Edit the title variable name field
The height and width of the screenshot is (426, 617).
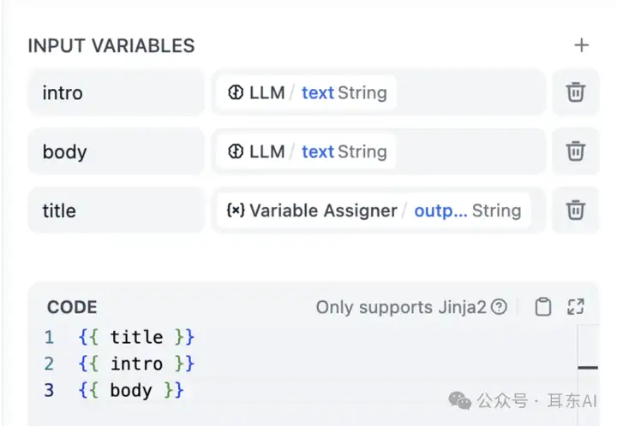(x=116, y=210)
